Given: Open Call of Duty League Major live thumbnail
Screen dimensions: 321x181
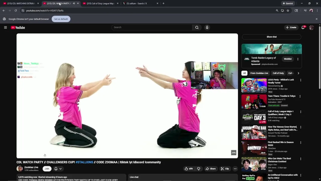Looking at the screenshot, I should point(254,117).
